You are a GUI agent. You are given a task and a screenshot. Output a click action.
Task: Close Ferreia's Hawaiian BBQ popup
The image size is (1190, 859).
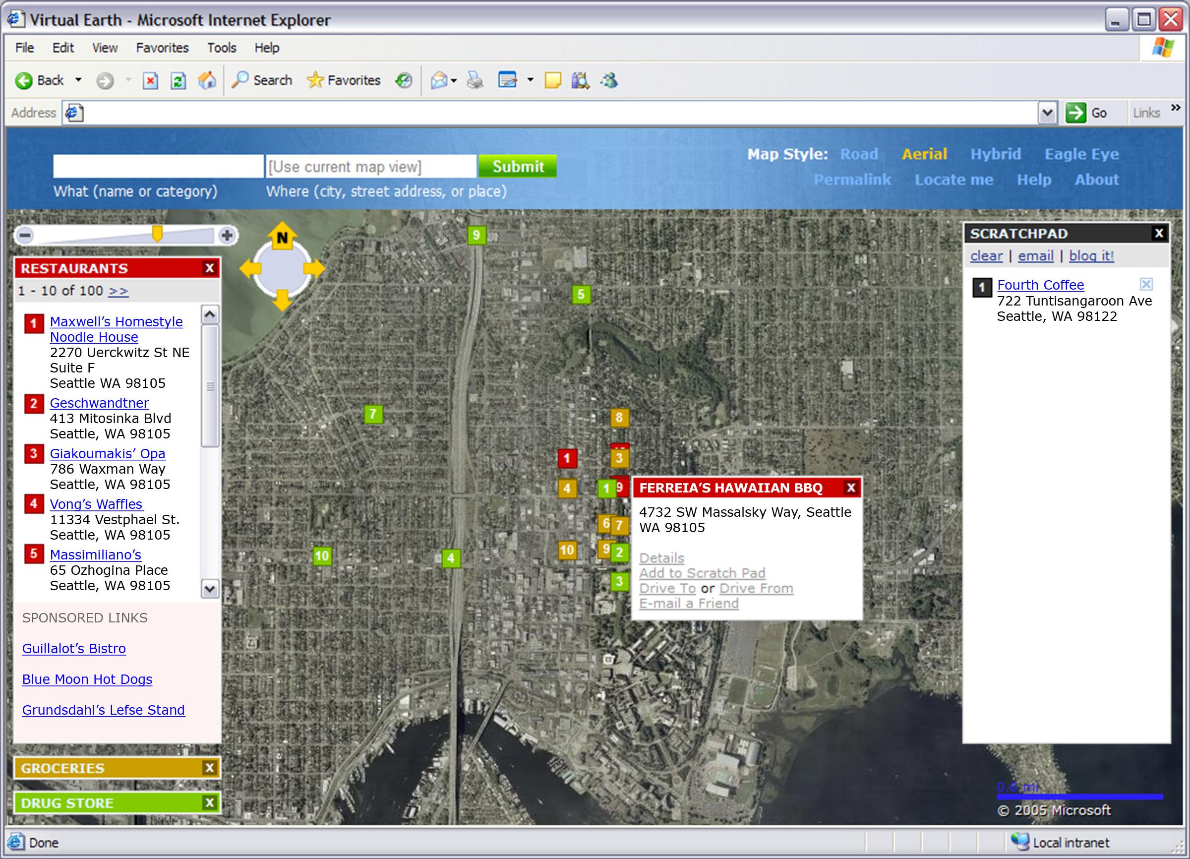(x=851, y=488)
